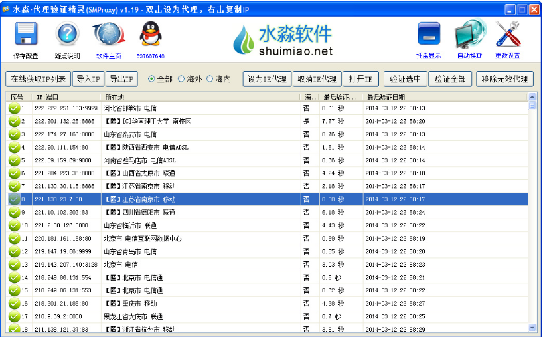Select proxy 222.174.27.166:8080
This screenshot has height=337, width=543.
click(64, 134)
